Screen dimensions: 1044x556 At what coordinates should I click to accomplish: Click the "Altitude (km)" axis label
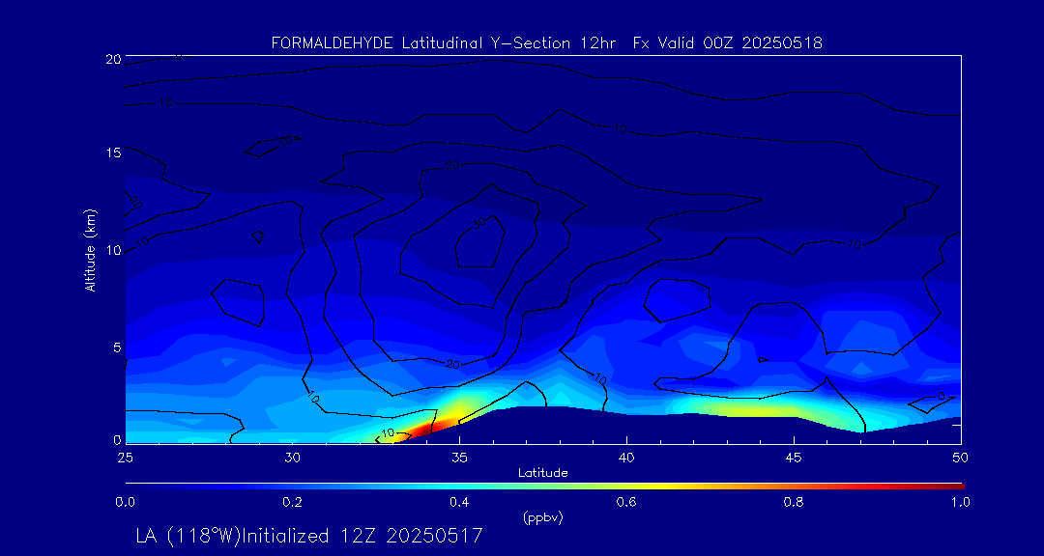point(90,250)
